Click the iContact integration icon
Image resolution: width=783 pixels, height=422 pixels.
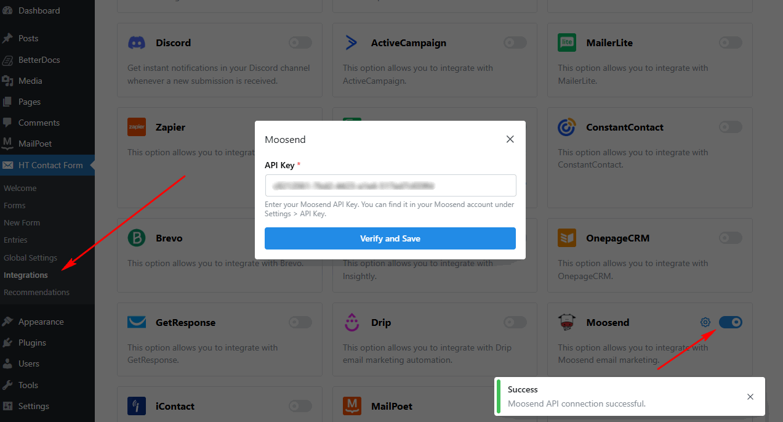point(137,406)
